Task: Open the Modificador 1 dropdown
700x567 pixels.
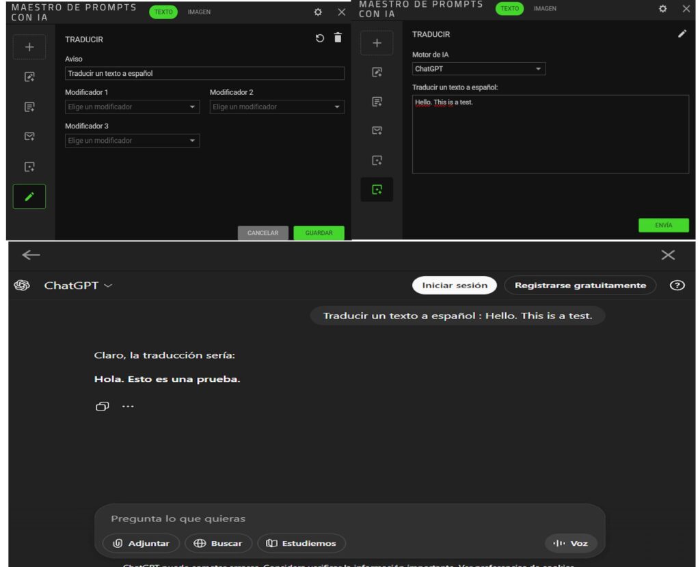Action: coord(132,107)
